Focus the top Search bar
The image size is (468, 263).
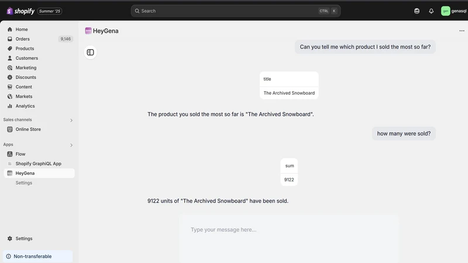(x=236, y=11)
